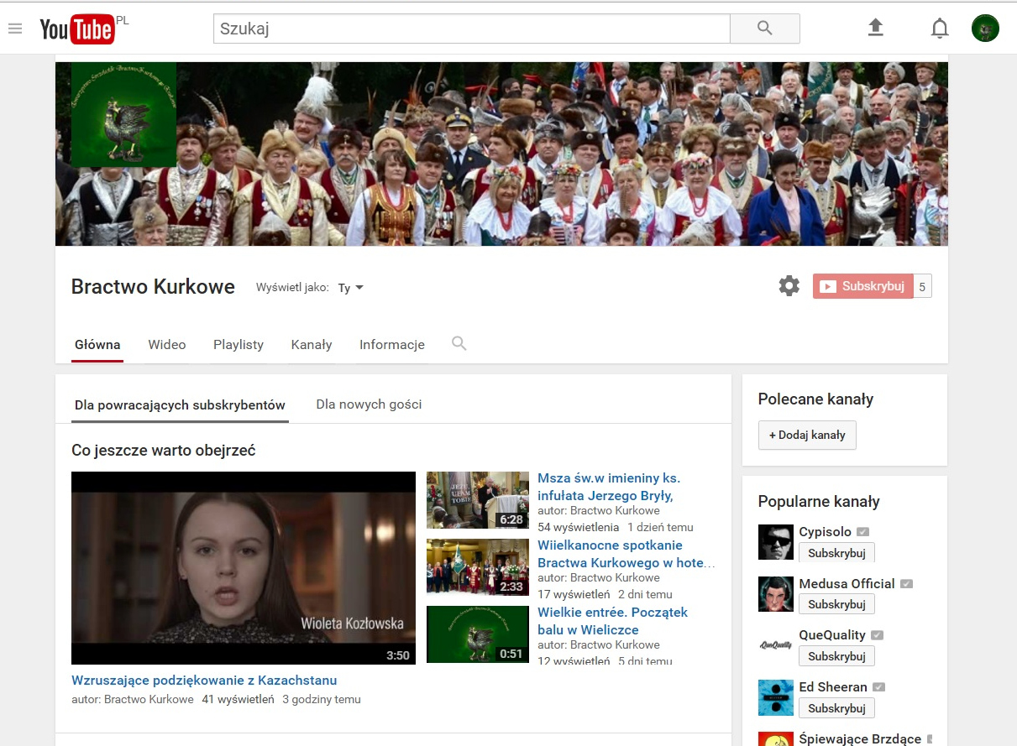Image resolution: width=1017 pixels, height=746 pixels.
Task: Click the channel title 'Bractwo Kurkowe'
Action: coord(153,287)
